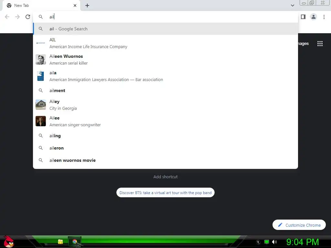Choose AIL American Income Life suggestion
331x248 pixels.
click(165, 43)
